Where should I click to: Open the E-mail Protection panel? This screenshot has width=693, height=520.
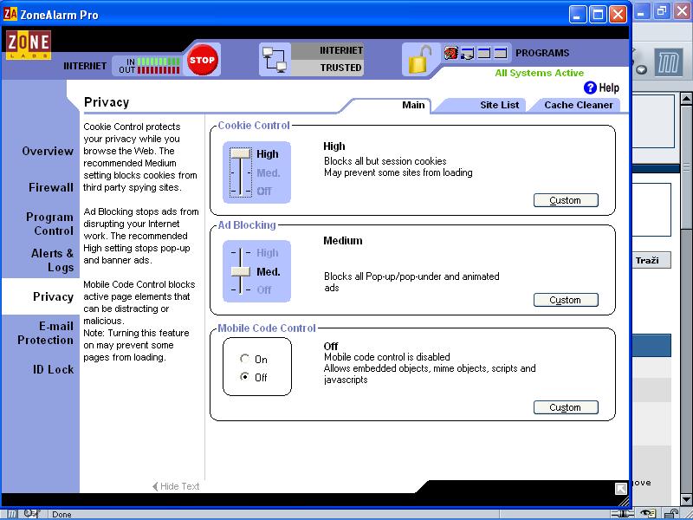[x=46, y=333]
